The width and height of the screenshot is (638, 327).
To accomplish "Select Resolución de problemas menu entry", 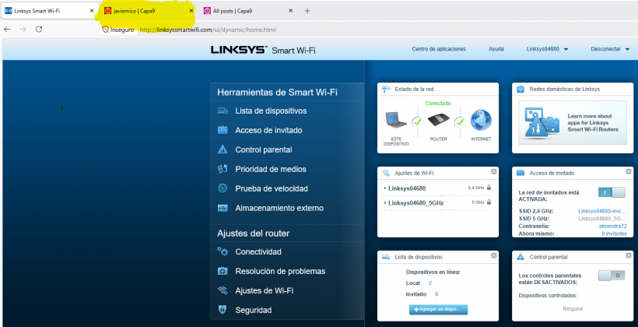I will click(x=280, y=271).
